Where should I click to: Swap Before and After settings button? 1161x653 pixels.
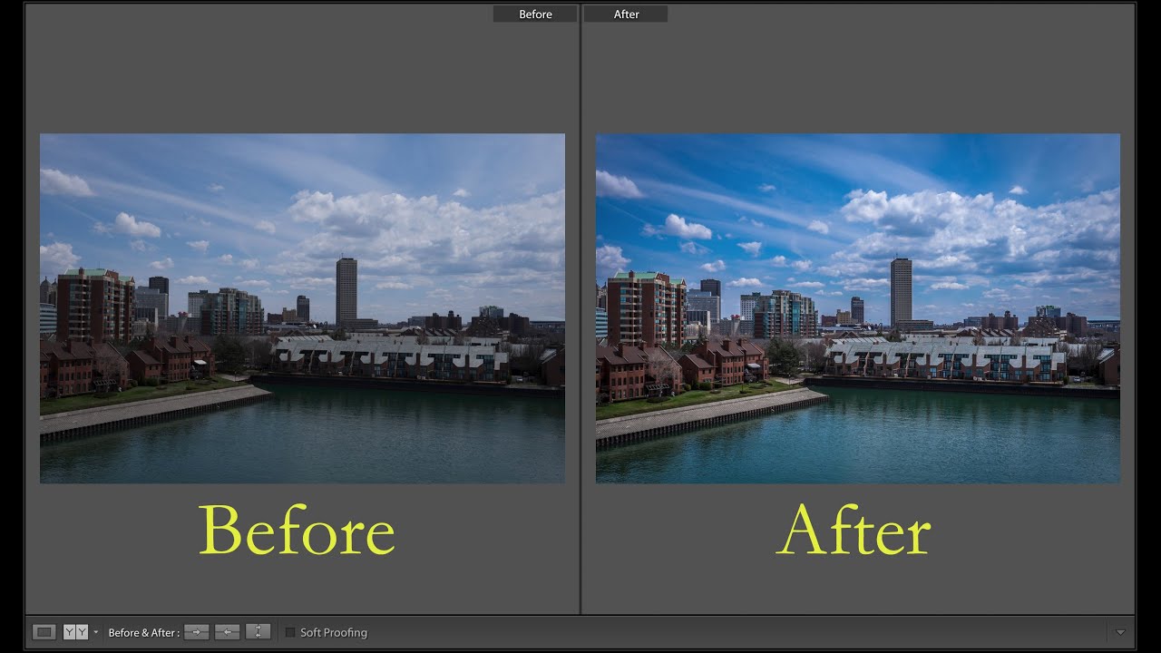[x=259, y=632]
